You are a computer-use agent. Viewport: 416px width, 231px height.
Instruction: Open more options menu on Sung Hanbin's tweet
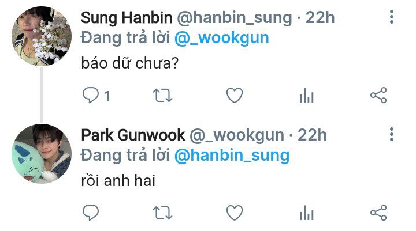pos(392,17)
